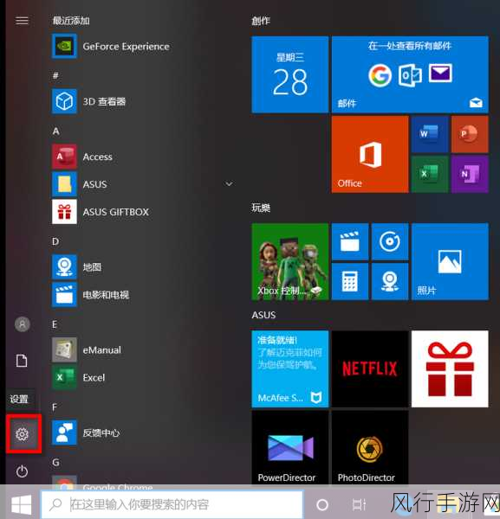
Task: Click the Power button icon
Action: coord(23,471)
